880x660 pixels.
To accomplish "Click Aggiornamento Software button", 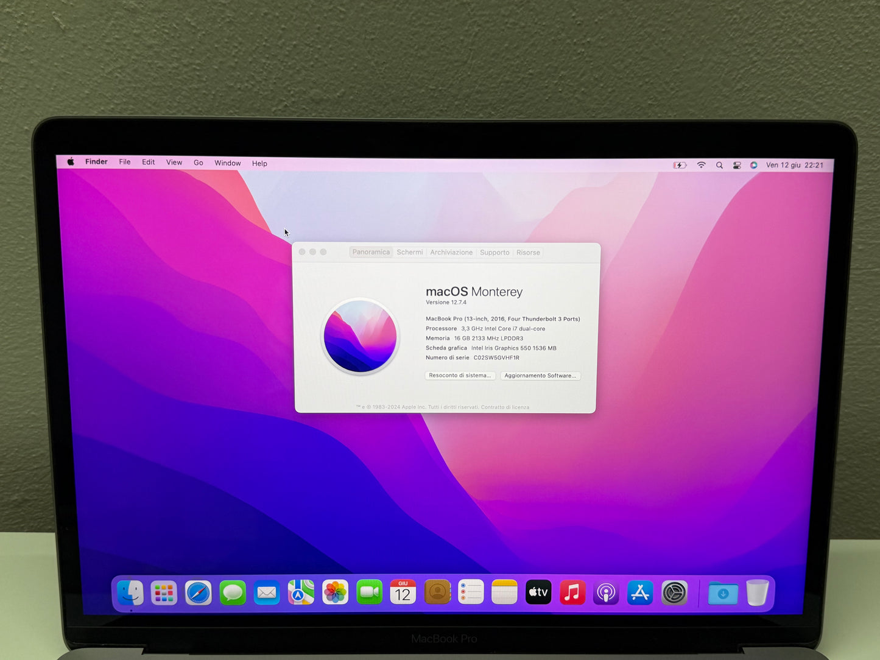I will click(x=540, y=376).
